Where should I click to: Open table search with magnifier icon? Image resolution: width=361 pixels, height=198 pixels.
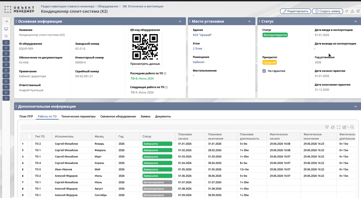click(x=352, y=127)
